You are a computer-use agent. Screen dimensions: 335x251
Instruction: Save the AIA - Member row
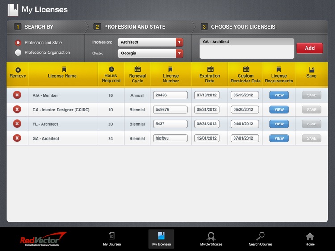(311, 95)
